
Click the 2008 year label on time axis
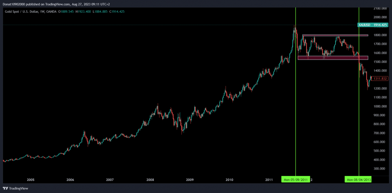(x=150, y=180)
